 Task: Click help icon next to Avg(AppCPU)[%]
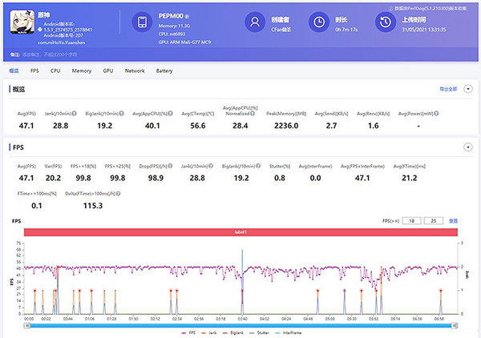(169, 113)
